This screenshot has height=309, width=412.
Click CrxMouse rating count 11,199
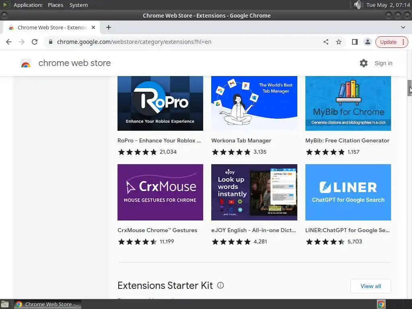point(167,241)
